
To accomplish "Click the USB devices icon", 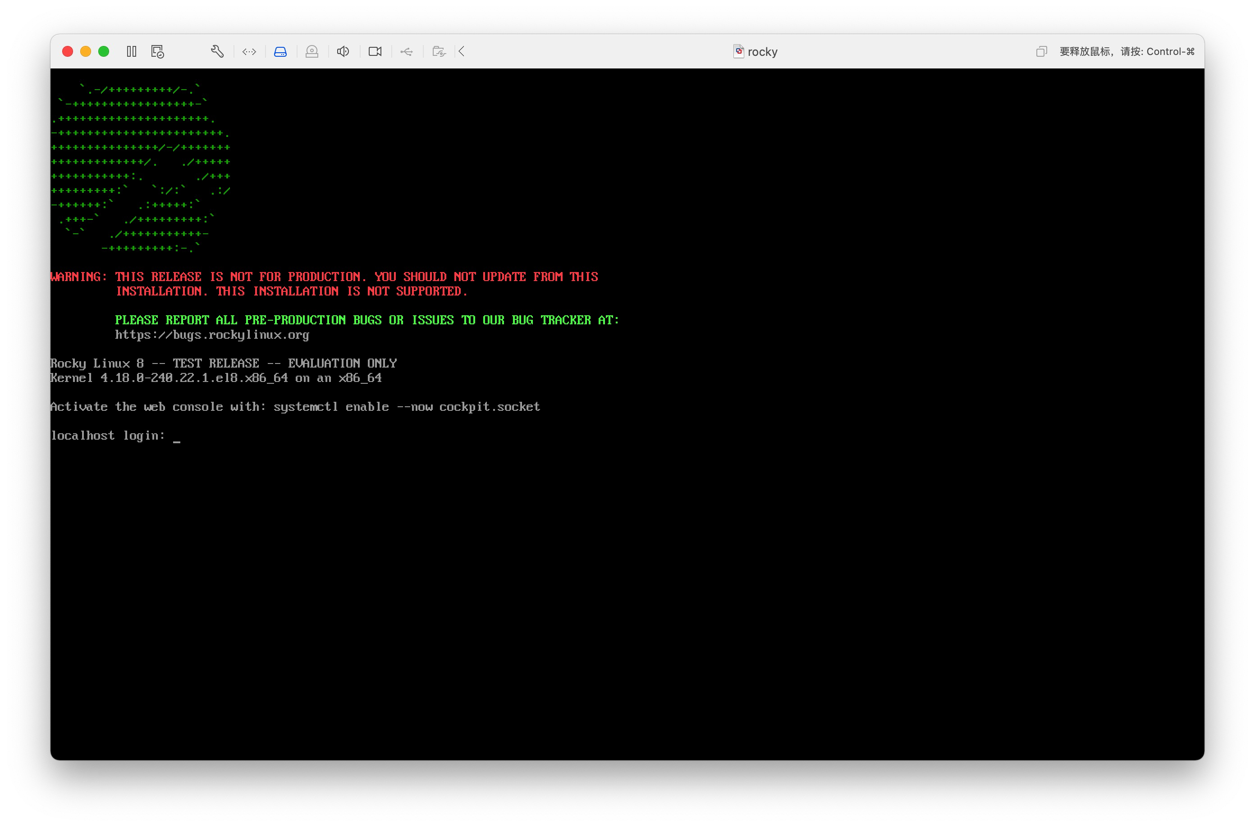I will [x=406, y=51].
